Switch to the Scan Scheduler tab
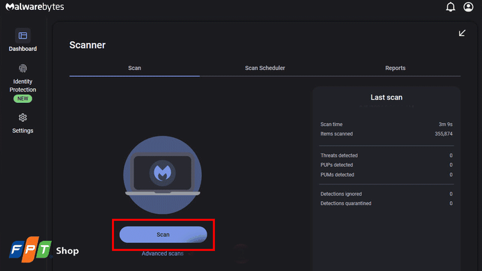This screenshot has height=271, width=482. [264, 68]
